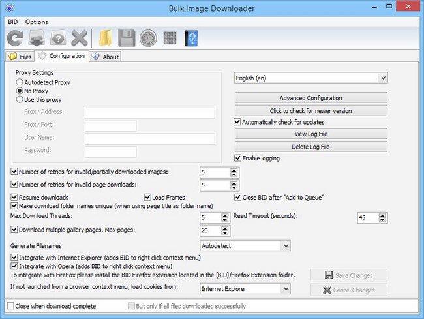The image size is (424, 319).
Task: Open the Options menu
Action: point(37,22)
